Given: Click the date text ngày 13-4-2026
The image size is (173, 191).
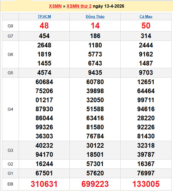Looking at the screenshot, I should (x=108, y=6).
